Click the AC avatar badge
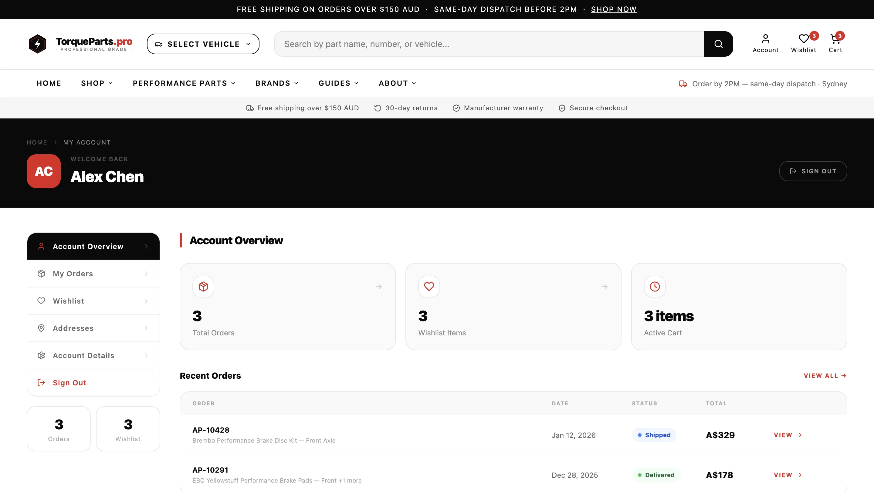Screen dimensions: 874x492 point(43,171)
